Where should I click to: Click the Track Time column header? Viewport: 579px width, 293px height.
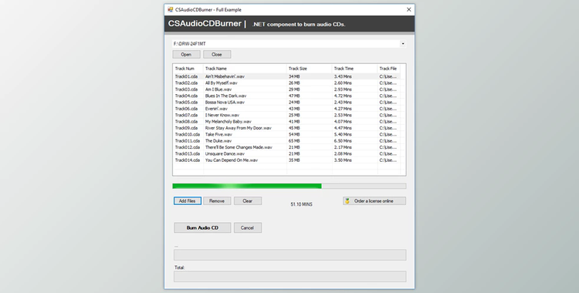tap(355, 69)
